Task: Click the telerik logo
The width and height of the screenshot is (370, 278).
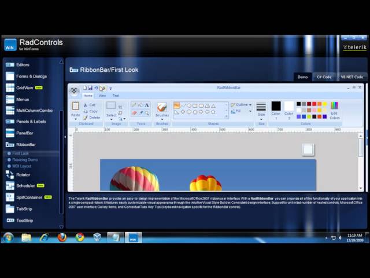Action: pos(354,47)
